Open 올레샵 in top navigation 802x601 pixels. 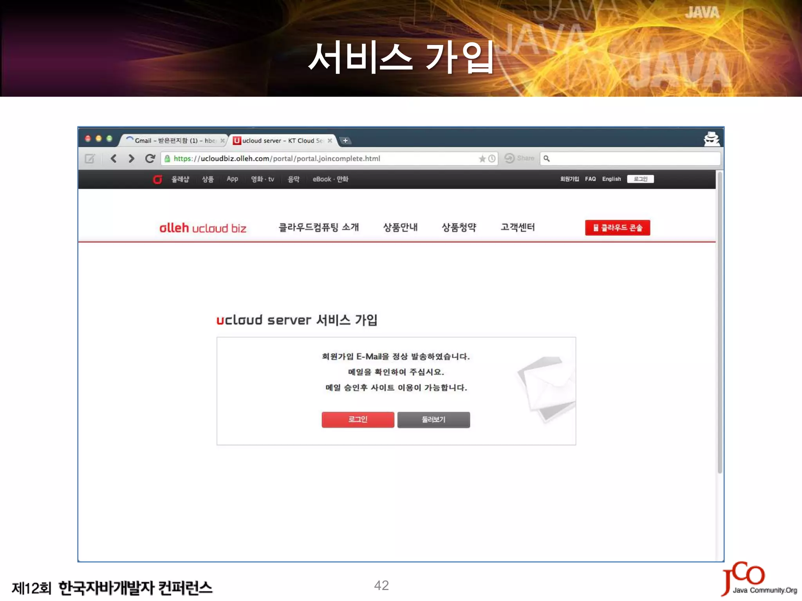[180, 179]
